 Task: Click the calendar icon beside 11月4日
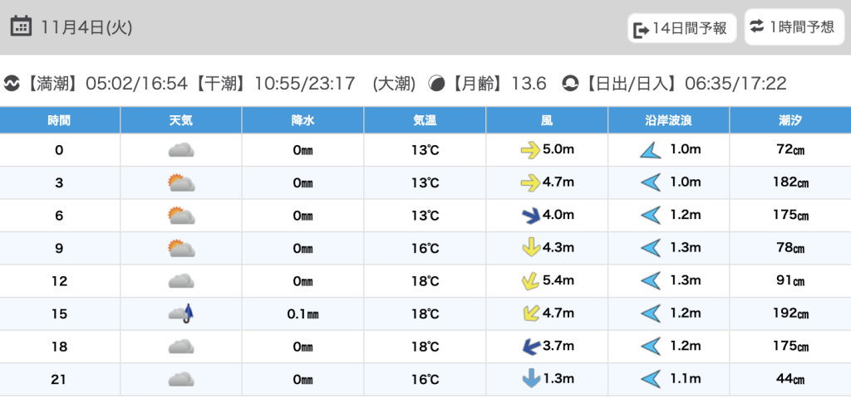click(22, 27)
